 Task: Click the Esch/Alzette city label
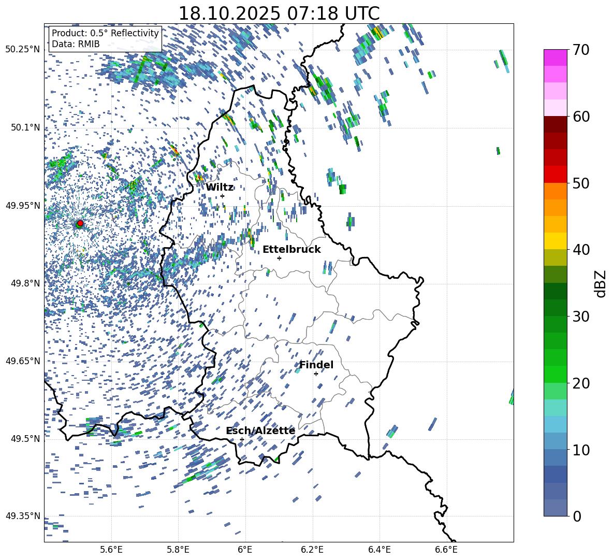point(260,430)
